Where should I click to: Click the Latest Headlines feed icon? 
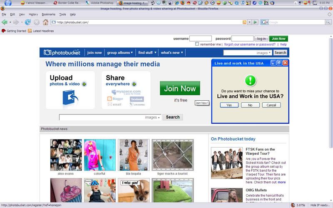coord(30,31)
